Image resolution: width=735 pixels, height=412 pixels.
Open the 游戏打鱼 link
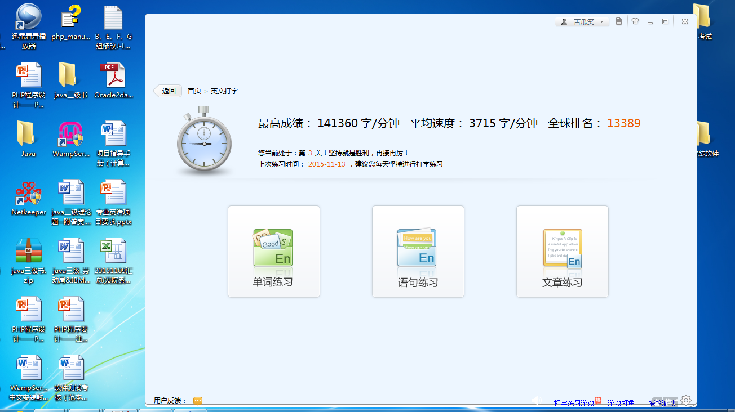pyautogui.click(x=621, y=403)
